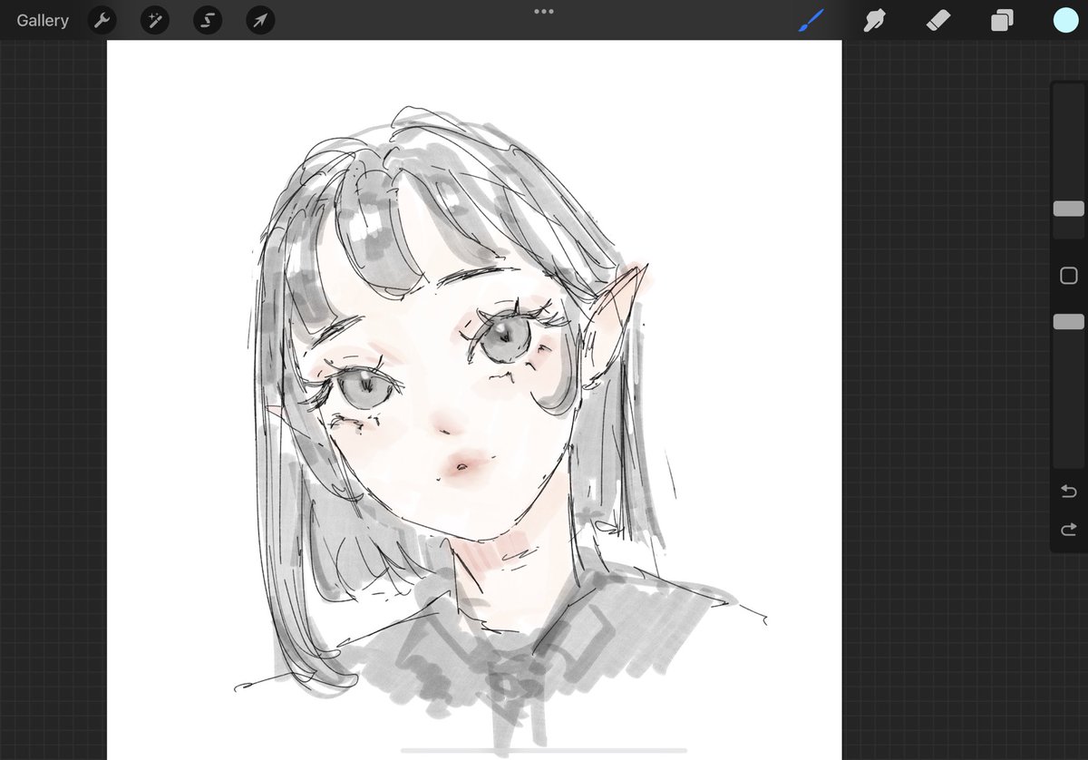Open the color picker circle
Image resolution: width=1088 pixels, height=760 pixels.
tap(1065, 20)
